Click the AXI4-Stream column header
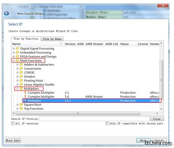The height and width of the screenshot is (148, 174). (x=94, y=44)
